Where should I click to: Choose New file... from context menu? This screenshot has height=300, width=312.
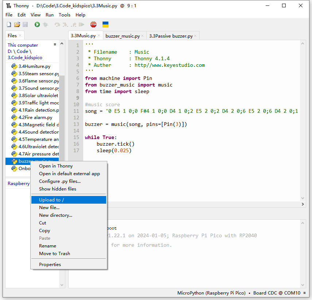[x=69, y=208]
